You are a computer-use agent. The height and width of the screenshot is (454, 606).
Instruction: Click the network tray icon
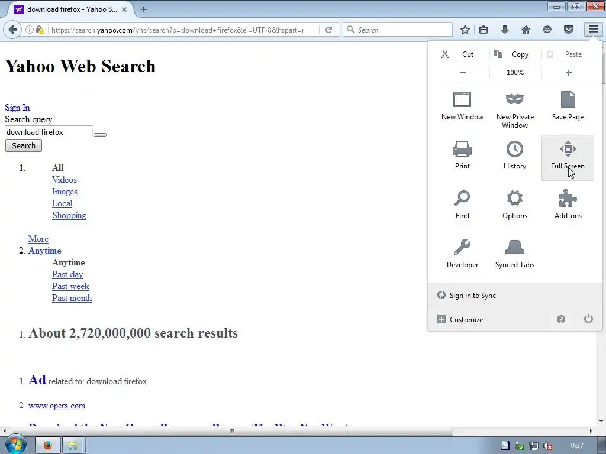point(534,446)
